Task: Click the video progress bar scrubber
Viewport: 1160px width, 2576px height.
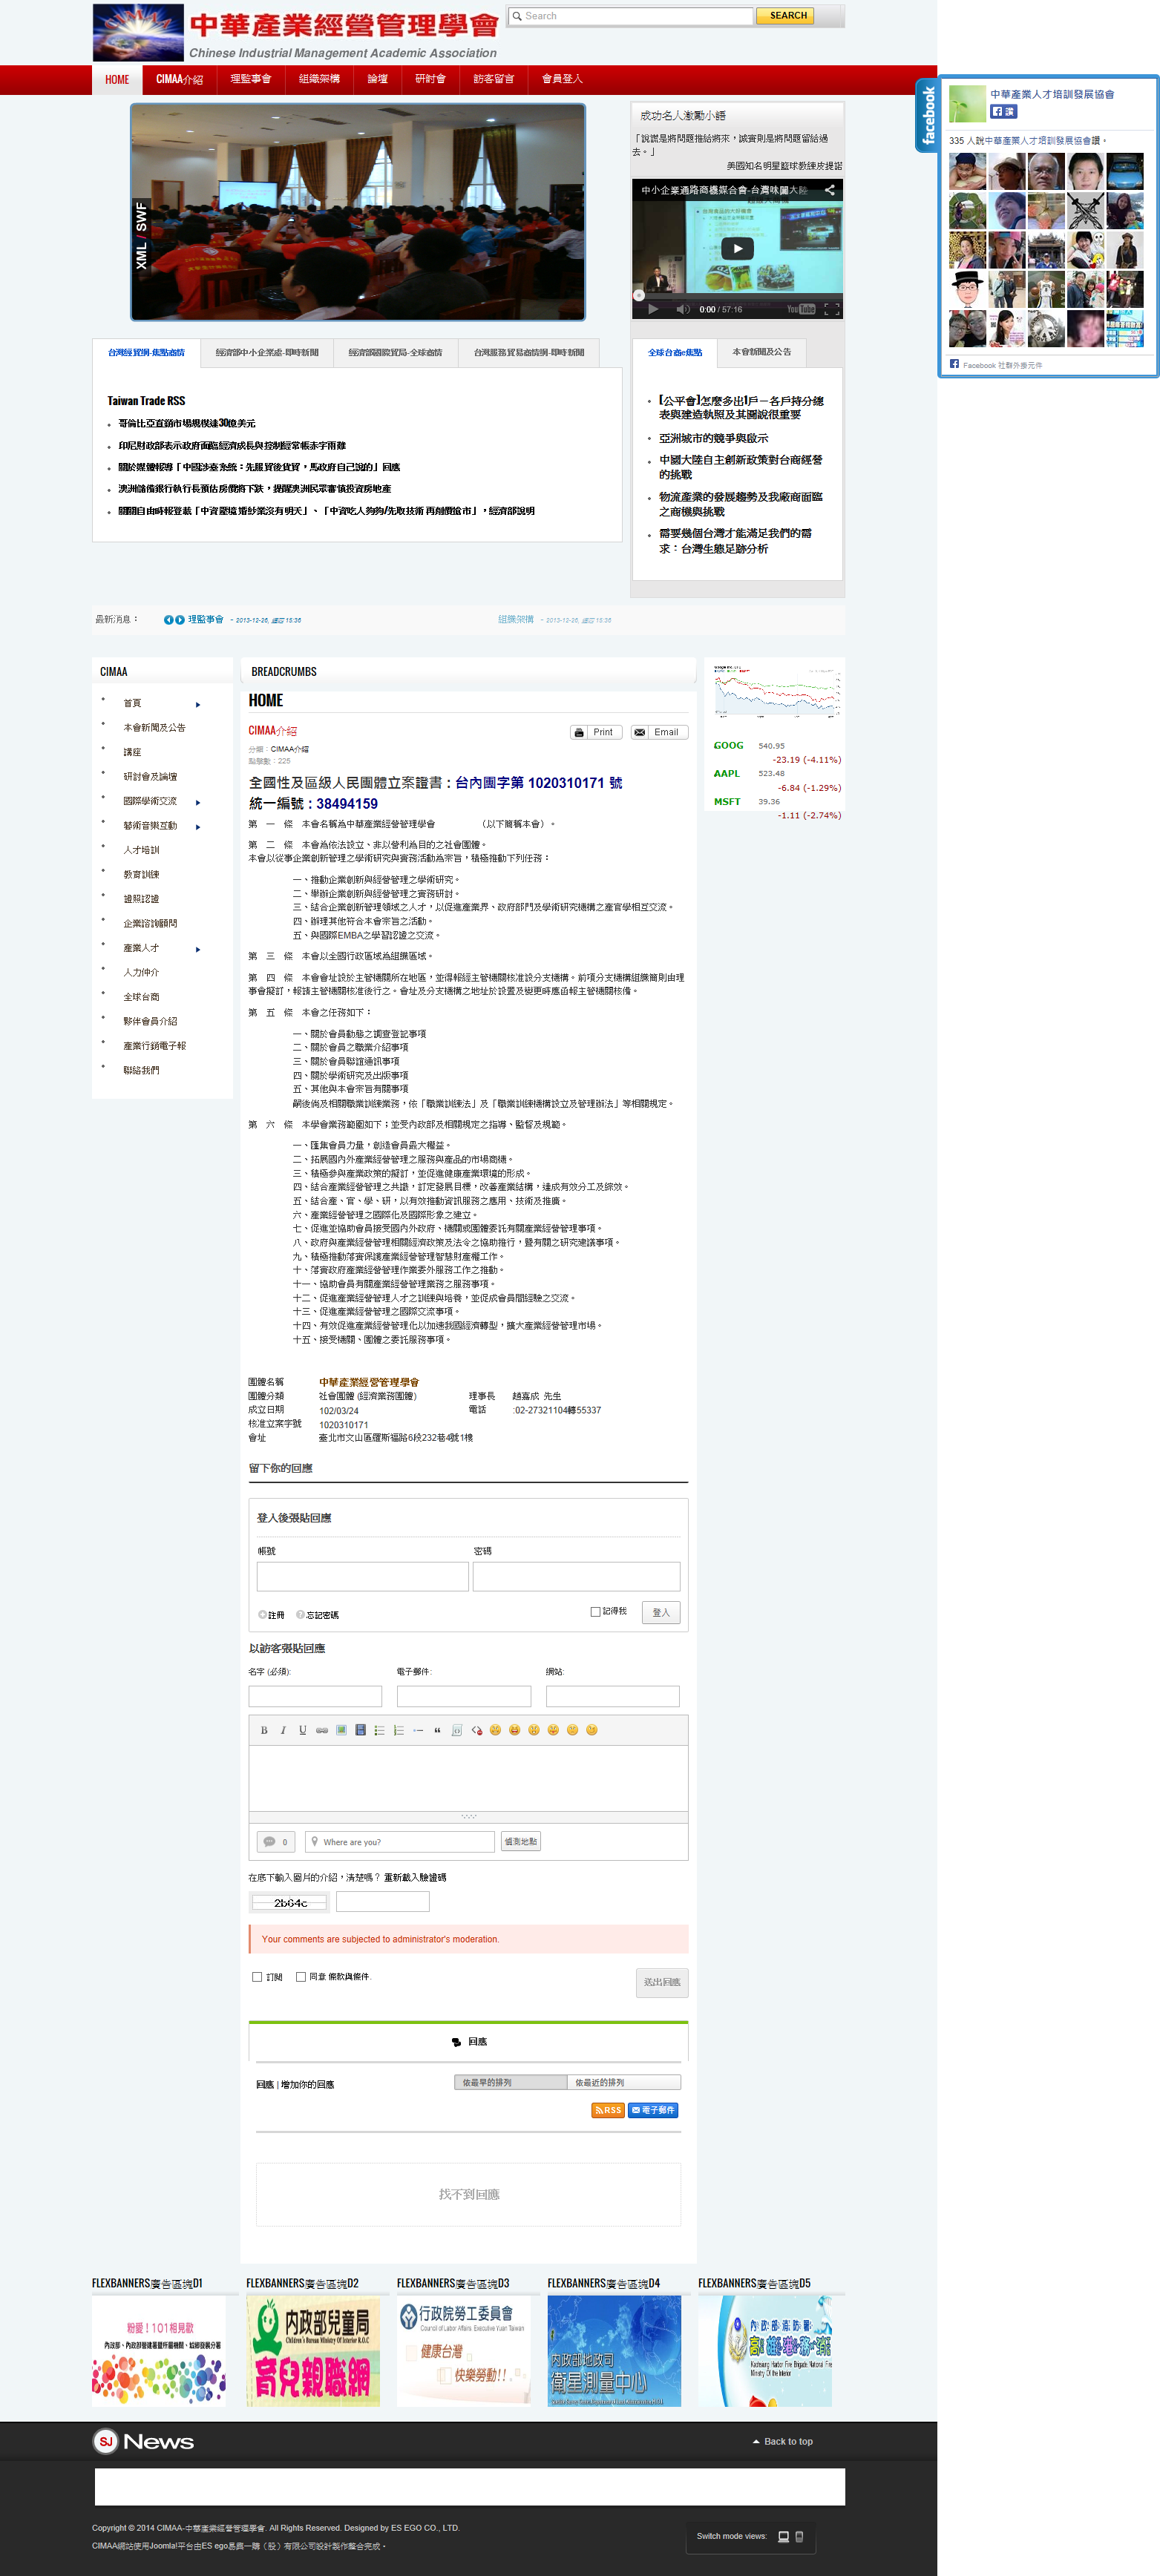Action: pos(638,295)
